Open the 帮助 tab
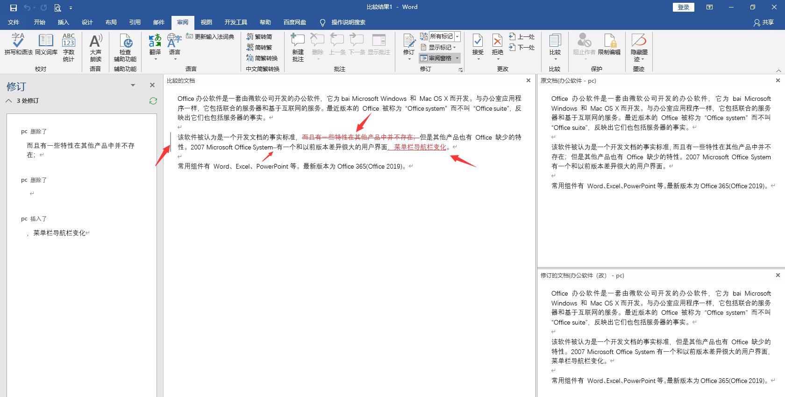The image size is (785, 397). coord(265,22)
